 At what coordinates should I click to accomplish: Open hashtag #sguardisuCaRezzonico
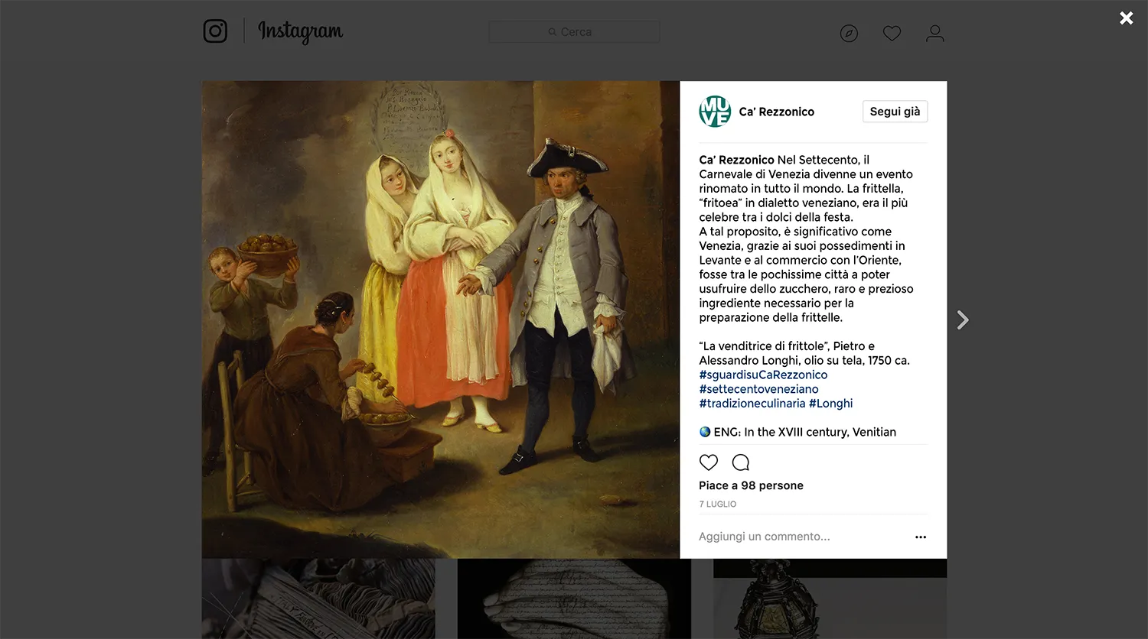pyautogui.click(x=763, y=375)
